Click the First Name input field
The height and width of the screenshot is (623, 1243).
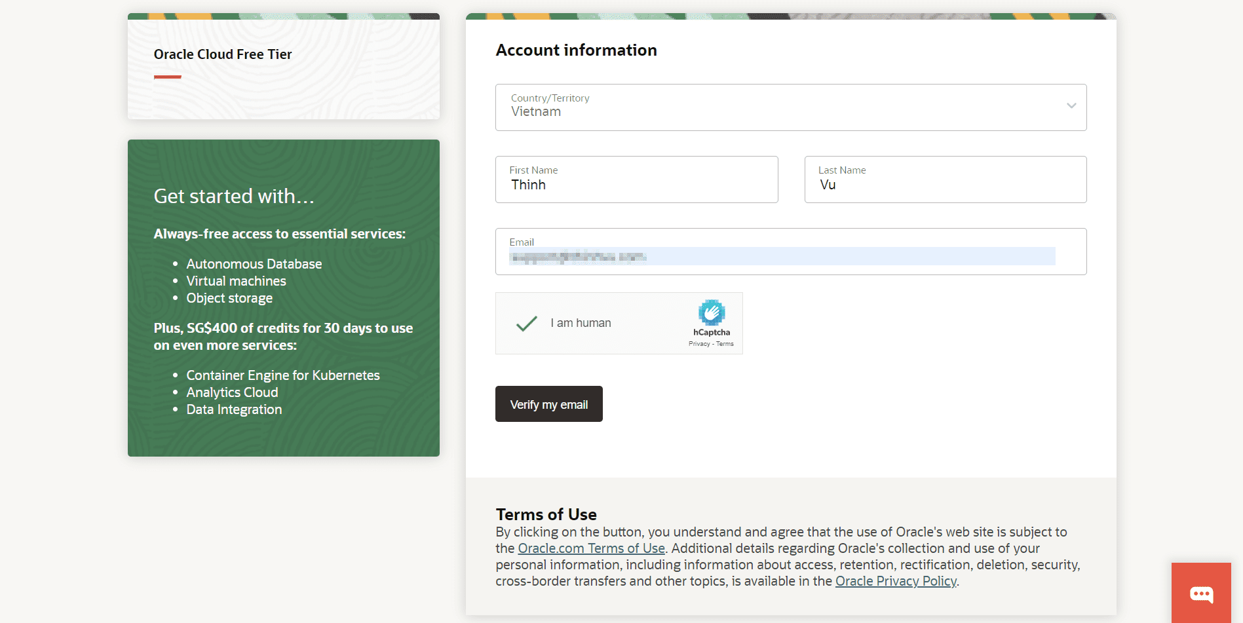click(x=636, y=179)
